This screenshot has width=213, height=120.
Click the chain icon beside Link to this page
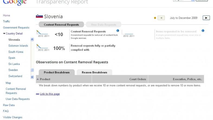(x=37, y=94)
